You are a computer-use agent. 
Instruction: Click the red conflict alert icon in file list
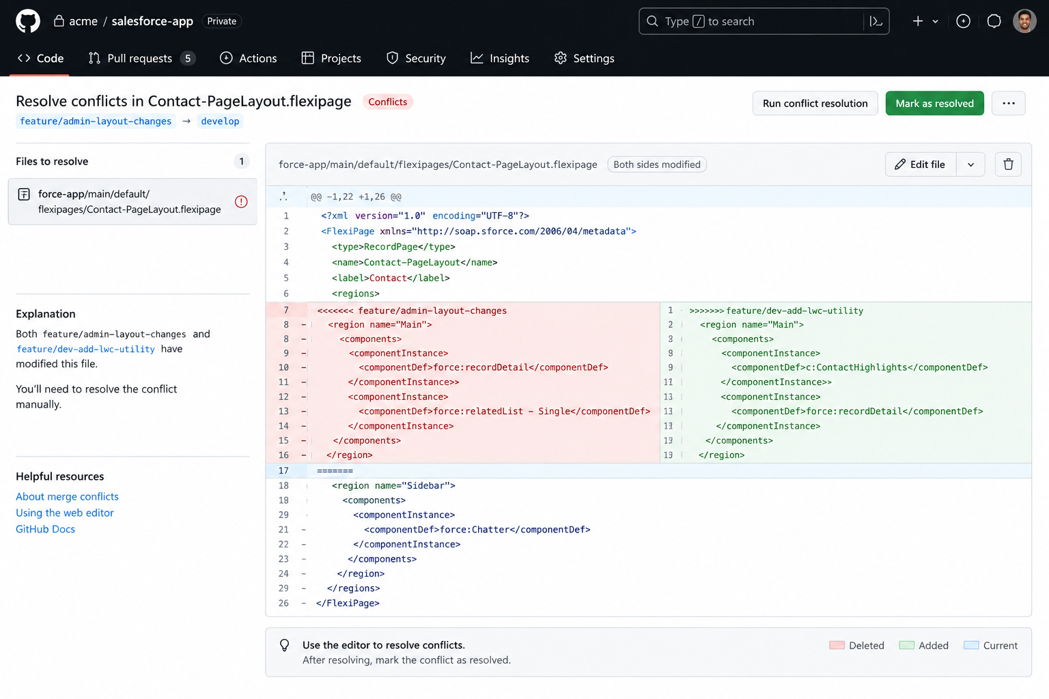(x=241, y=201)
